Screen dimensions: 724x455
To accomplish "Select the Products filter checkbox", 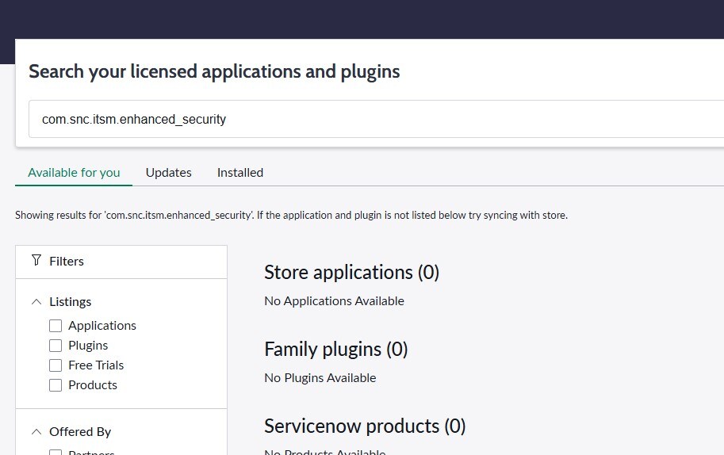I will click(56, 385).
